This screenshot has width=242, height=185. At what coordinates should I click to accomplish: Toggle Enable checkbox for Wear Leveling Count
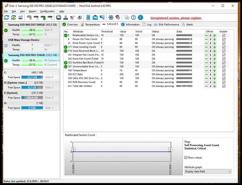click(x=224, y=47)
